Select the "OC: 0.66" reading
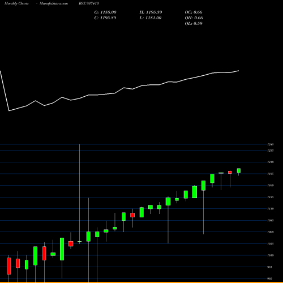 [x=194, y=12]
